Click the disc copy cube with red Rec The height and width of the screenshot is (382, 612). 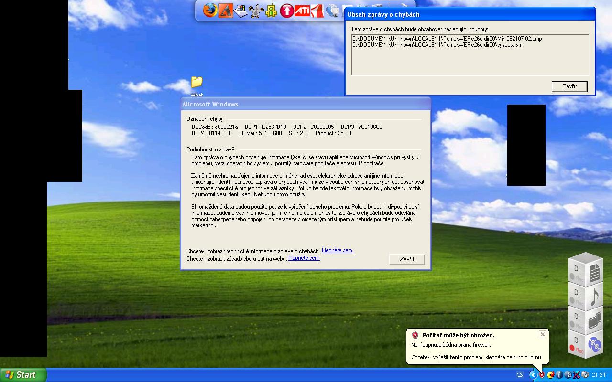pyautogui.click(x=586, y=344)
